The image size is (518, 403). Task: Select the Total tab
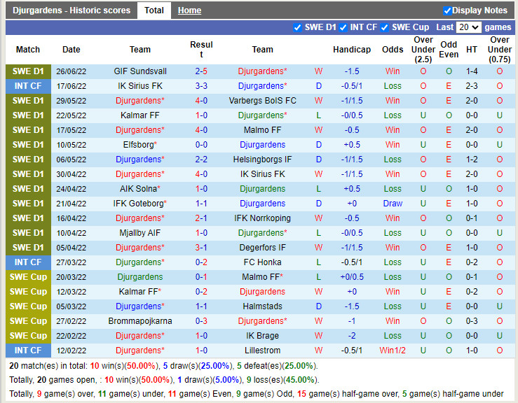[x=154, y=10]
